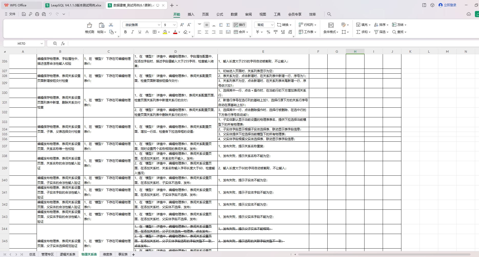This screenshot has height=257, width=479.
Task: Click the eraser clear-format icon
Action: click(x=185, y=32)
